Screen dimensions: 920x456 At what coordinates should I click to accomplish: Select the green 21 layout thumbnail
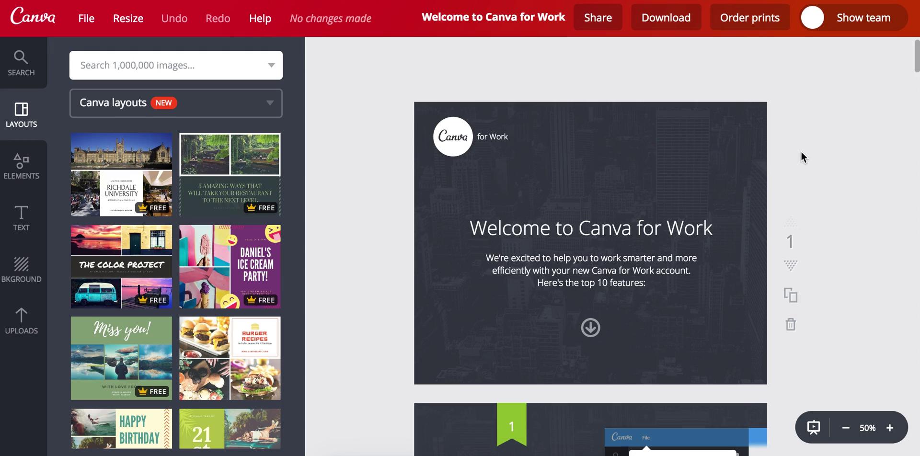(x=230, y=429)
